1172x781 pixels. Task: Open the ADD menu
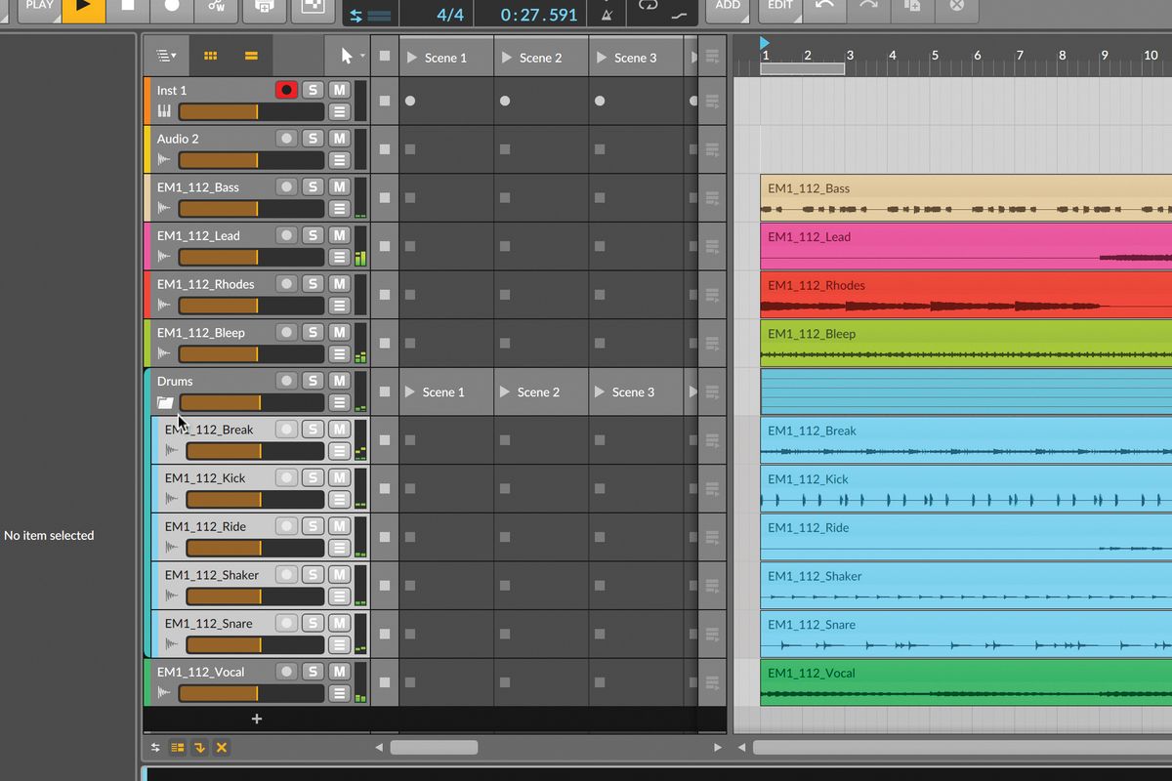pyautogui.click(x=727, y=6)
